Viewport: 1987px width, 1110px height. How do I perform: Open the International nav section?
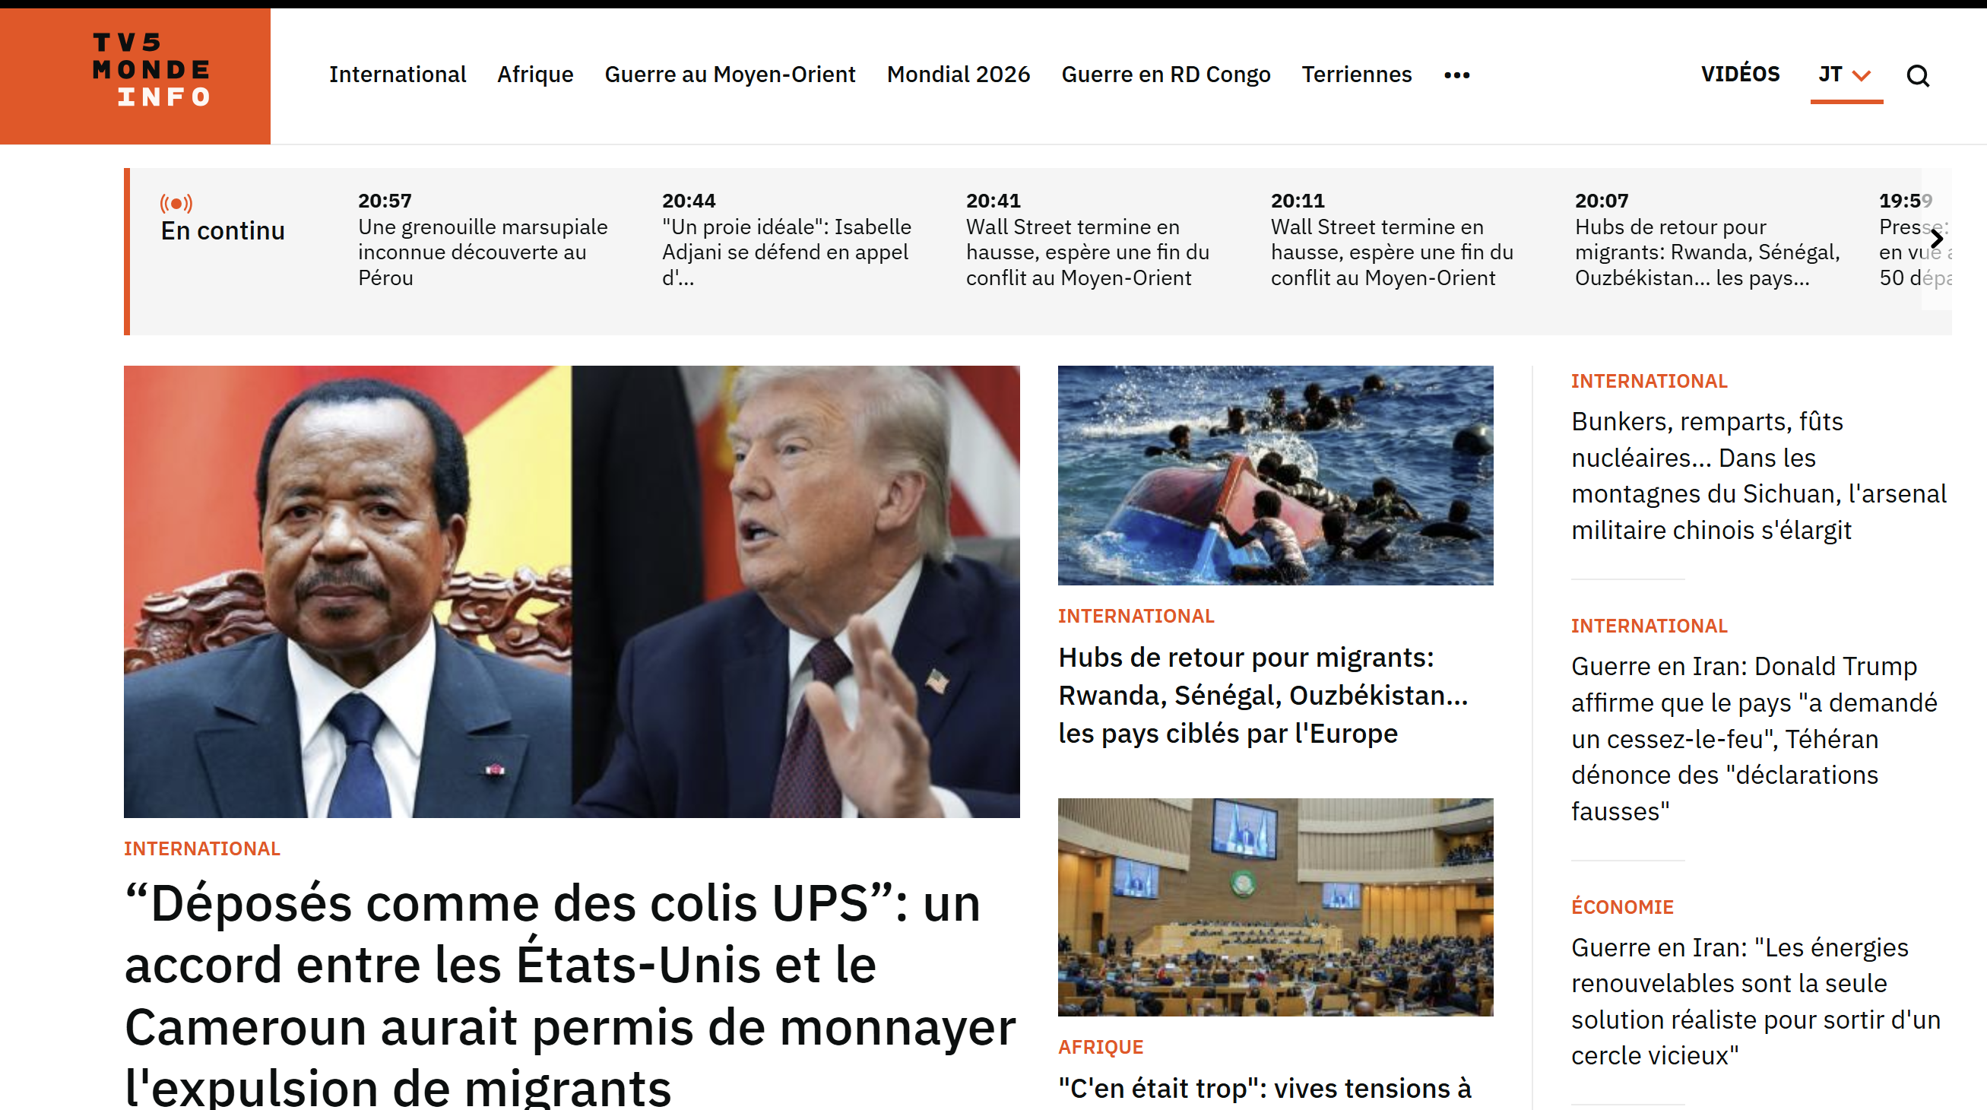click(398, 74)
